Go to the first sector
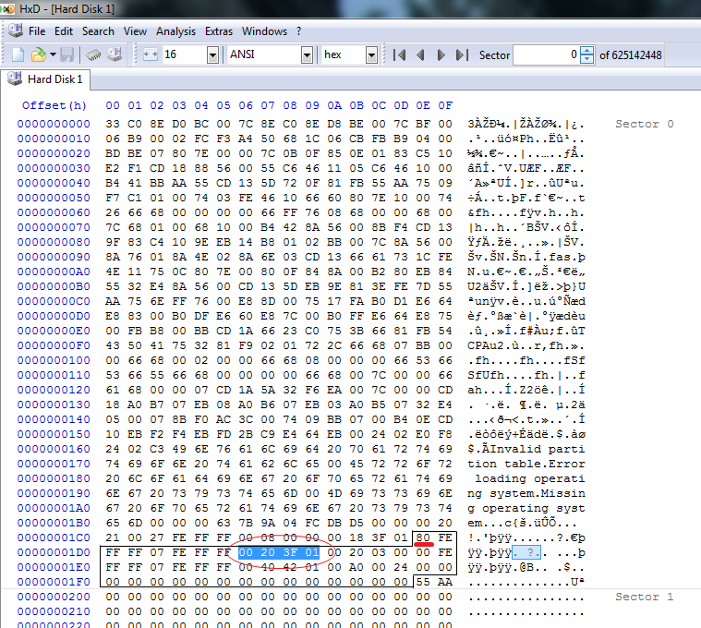 coord(399,55)
